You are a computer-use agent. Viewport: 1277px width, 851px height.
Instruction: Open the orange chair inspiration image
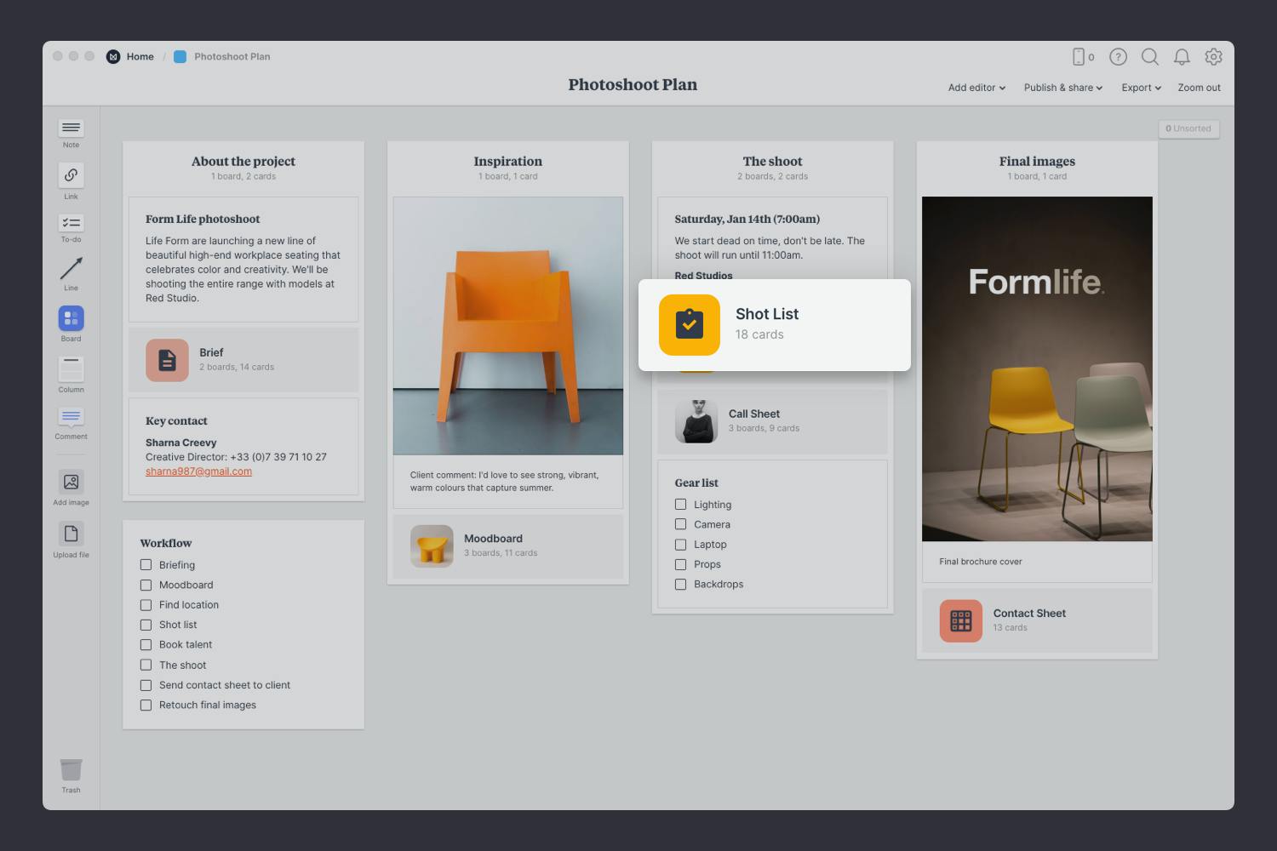508,326
